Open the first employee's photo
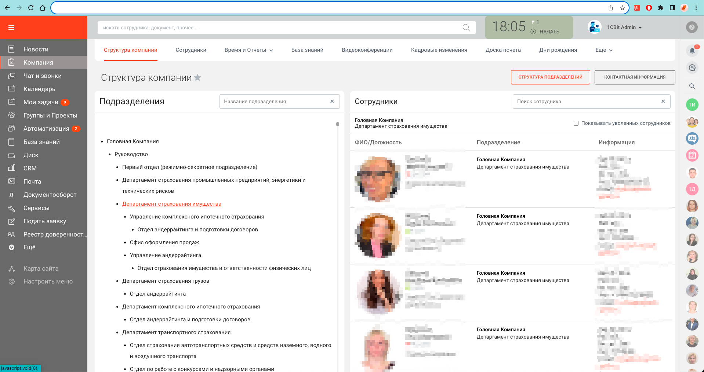Viewport: 704px width, 372px height. pos(378,179)
